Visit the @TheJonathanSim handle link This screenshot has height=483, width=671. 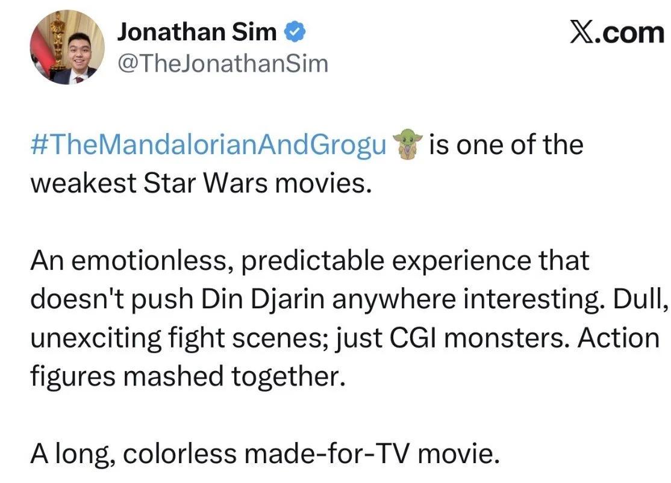click(x=222, y=64)
